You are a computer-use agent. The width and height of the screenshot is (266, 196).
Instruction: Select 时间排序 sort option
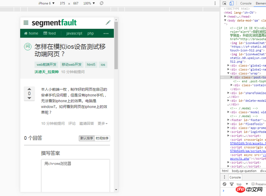(102, 138)
